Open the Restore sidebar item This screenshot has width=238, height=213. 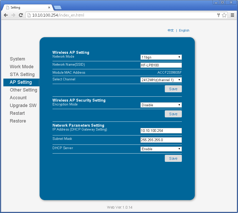(x=18, y=121)
